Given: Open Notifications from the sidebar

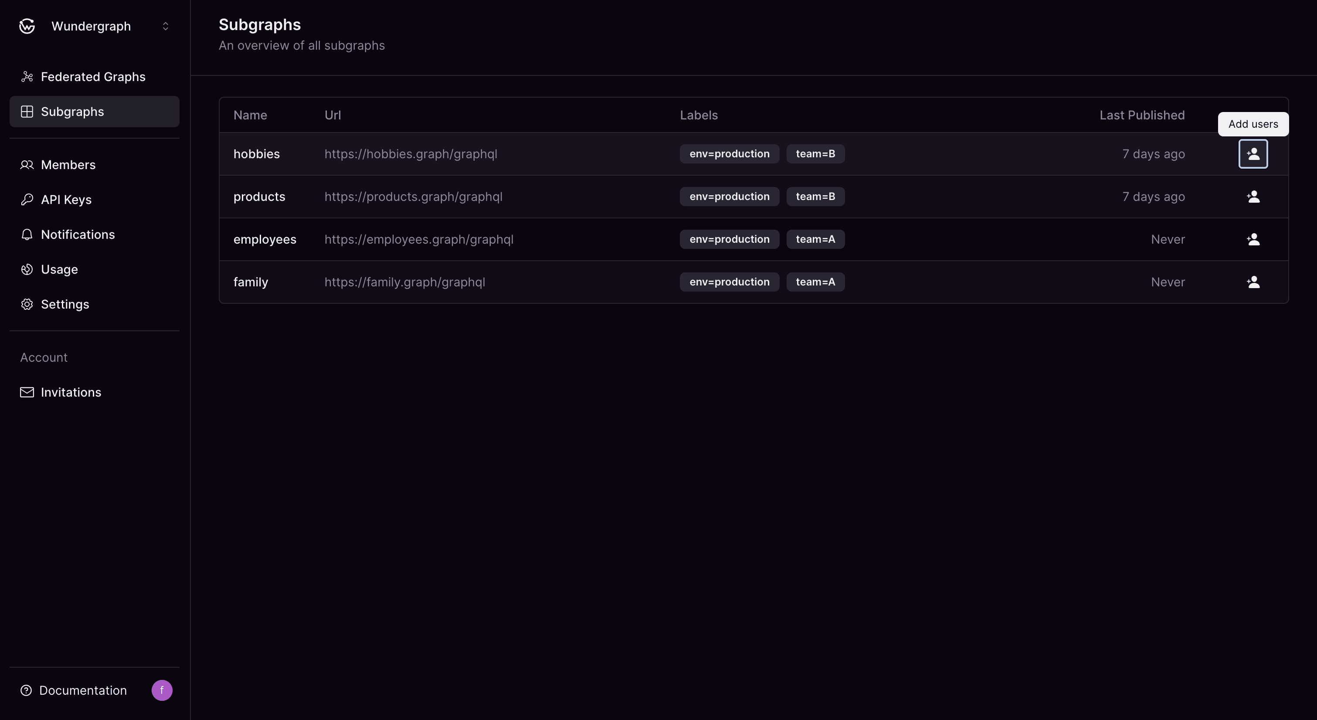Looking at the screenshot, I should pyautogui.click(x=78, y=234).
